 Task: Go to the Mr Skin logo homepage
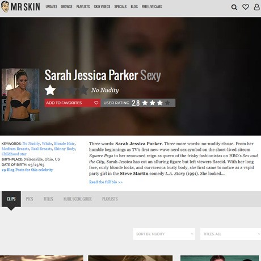pos(20,7)
